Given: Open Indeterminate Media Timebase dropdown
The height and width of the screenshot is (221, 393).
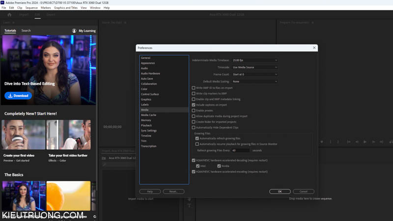Looking at the screenshot, I should pos(254,60).
